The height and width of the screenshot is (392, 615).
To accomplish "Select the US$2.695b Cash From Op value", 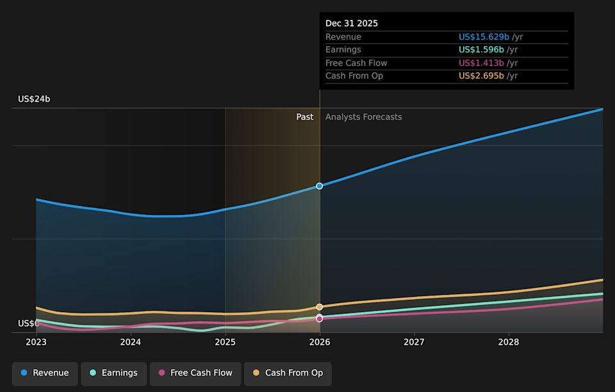I will pyautogui.click(x=481, y=76).
